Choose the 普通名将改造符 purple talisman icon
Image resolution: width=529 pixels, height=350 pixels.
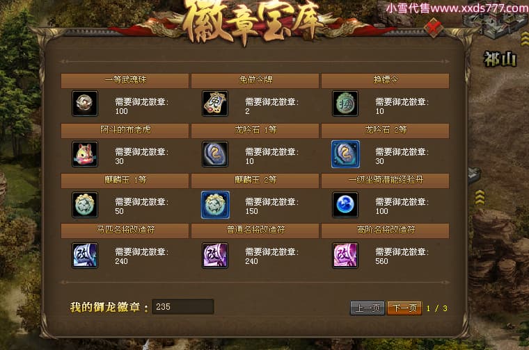point(215,255)
